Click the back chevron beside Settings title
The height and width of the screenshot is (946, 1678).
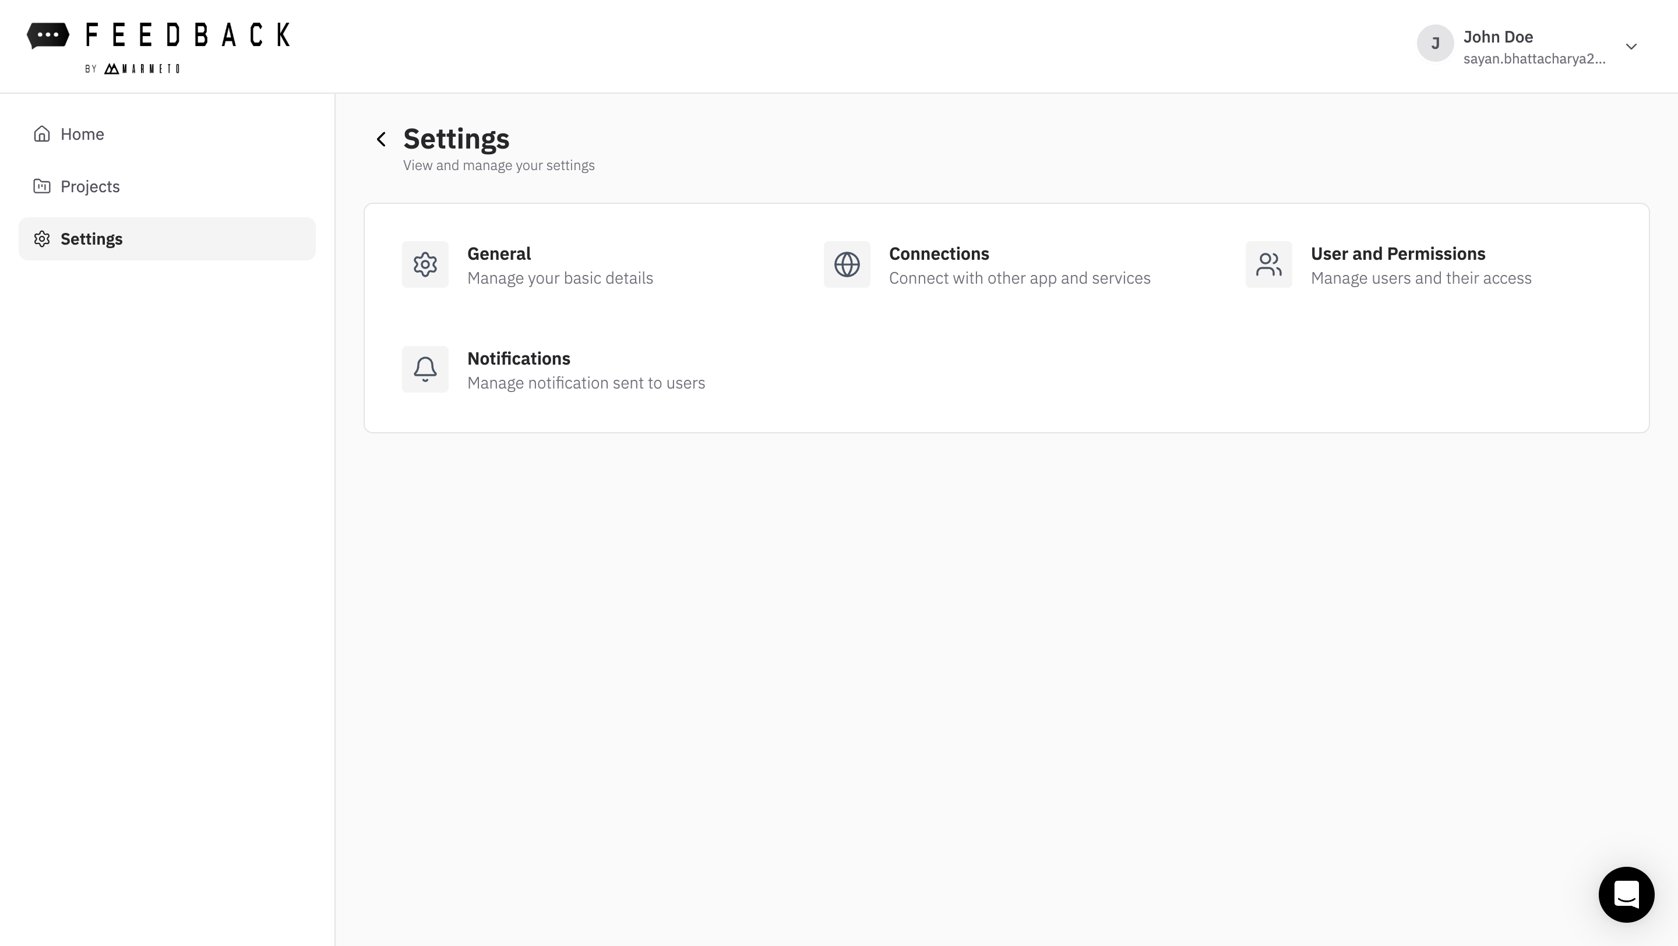[x=381, y=139]
